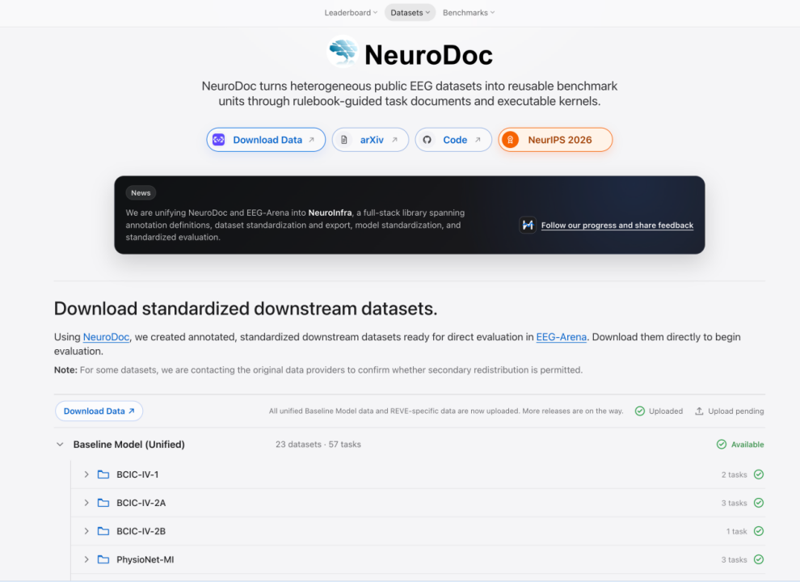Click the uploaded checkmark for BCIC-IV-2A
Screen dimensions: 800x582
[x=759, y=503]
